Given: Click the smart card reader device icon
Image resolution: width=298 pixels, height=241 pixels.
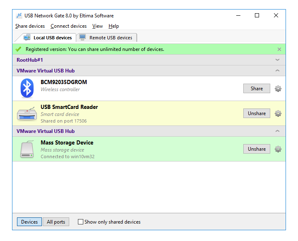Looking at the screenshot, I should click(x=27, y=113).
